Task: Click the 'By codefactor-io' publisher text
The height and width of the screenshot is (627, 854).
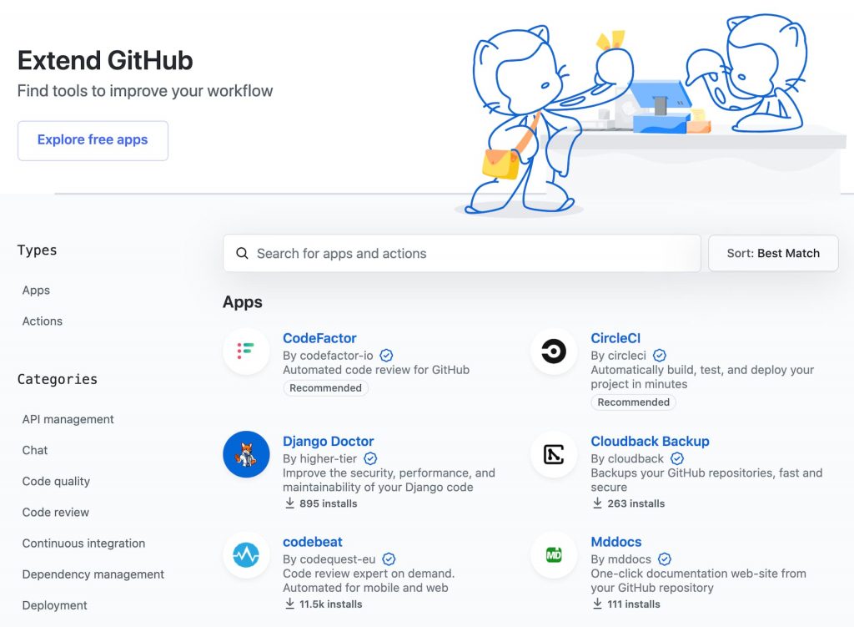Action: [328, 356]
